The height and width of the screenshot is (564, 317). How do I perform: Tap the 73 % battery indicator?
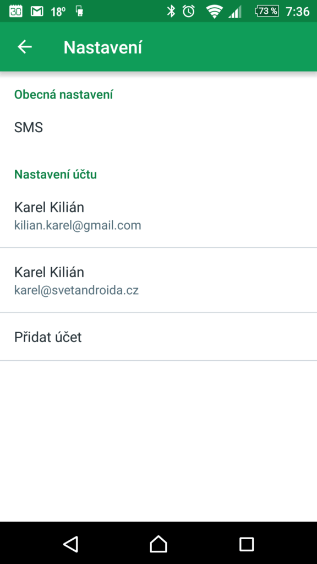pos(267,11)
